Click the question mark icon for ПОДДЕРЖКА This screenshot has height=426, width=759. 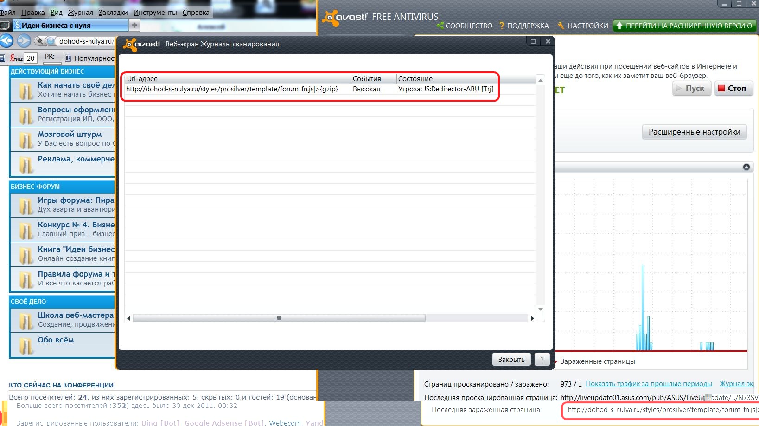coord(501,26)
